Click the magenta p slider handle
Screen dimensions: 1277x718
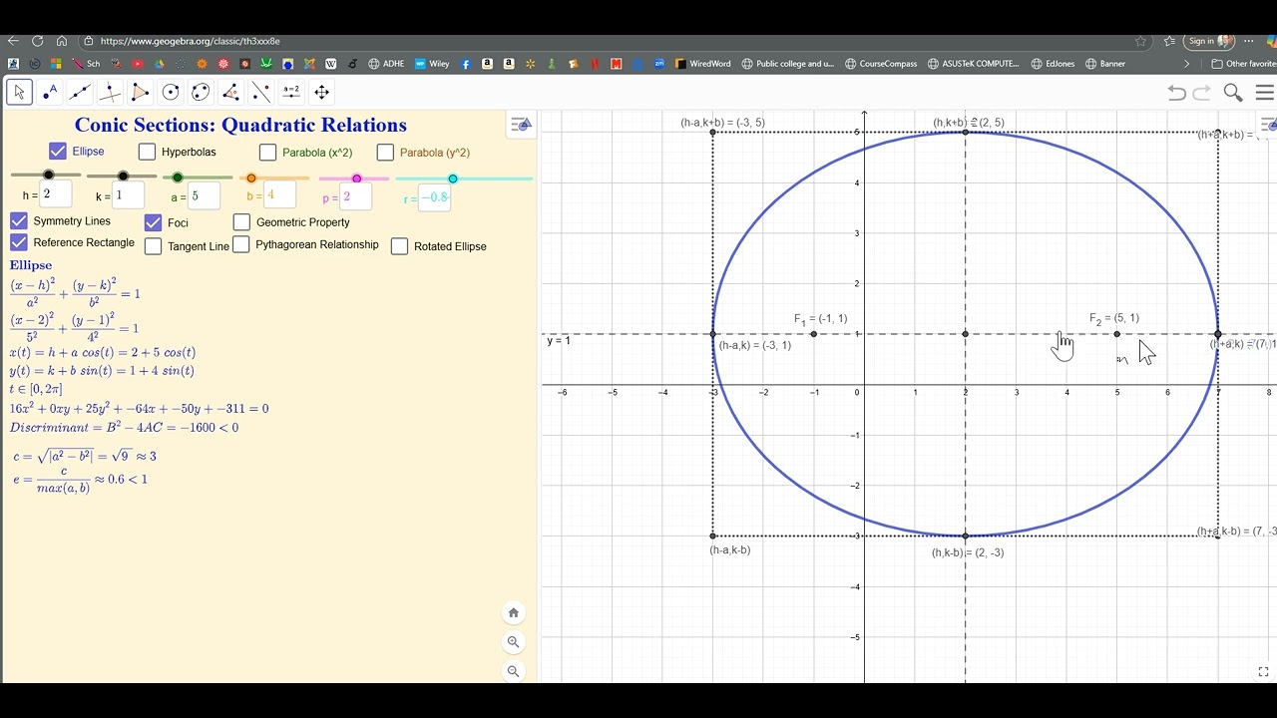click(356, 179)
